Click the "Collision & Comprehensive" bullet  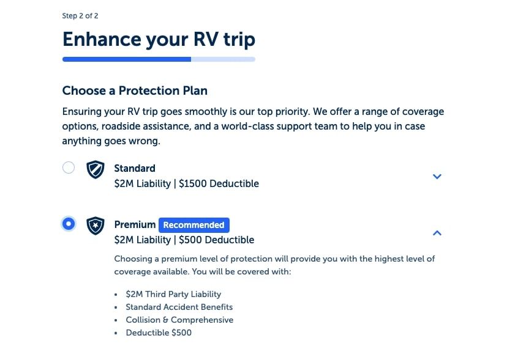point(179,320)
